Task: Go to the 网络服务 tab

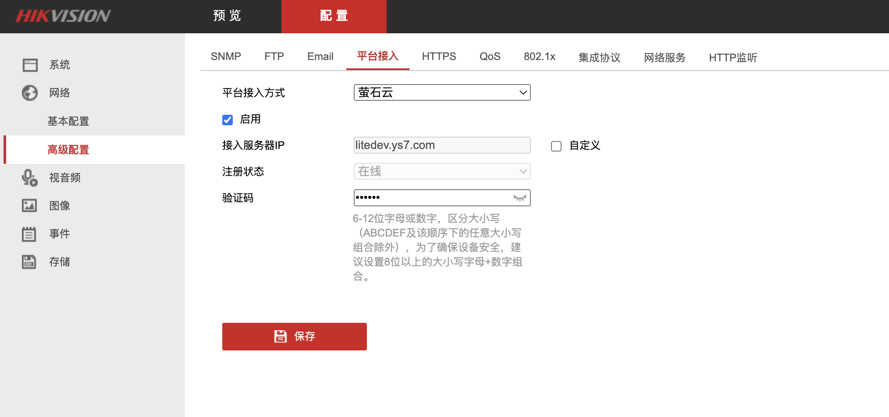Action: tap(665, 57)
